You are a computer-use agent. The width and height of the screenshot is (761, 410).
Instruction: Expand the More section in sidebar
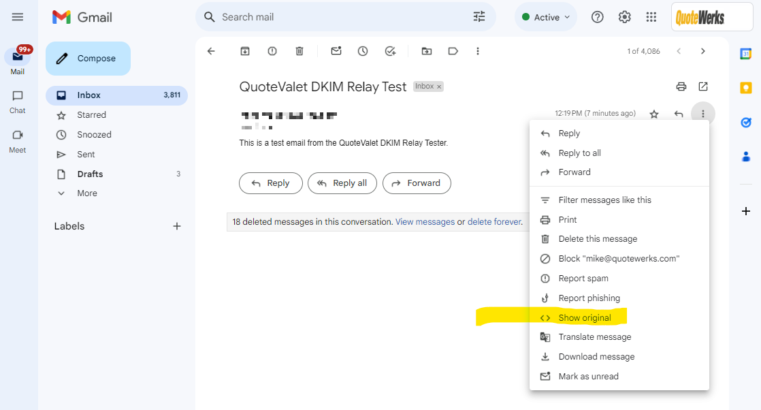(87, 193)
